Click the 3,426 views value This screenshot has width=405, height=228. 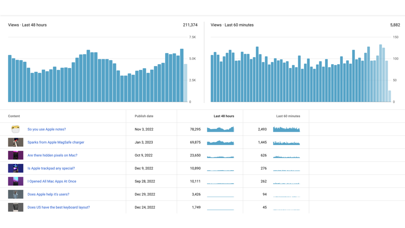click(196, 195)
